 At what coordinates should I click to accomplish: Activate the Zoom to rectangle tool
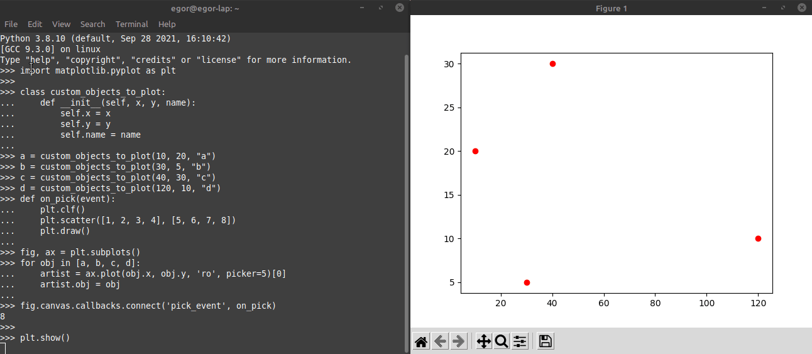[x=502, y=341]
